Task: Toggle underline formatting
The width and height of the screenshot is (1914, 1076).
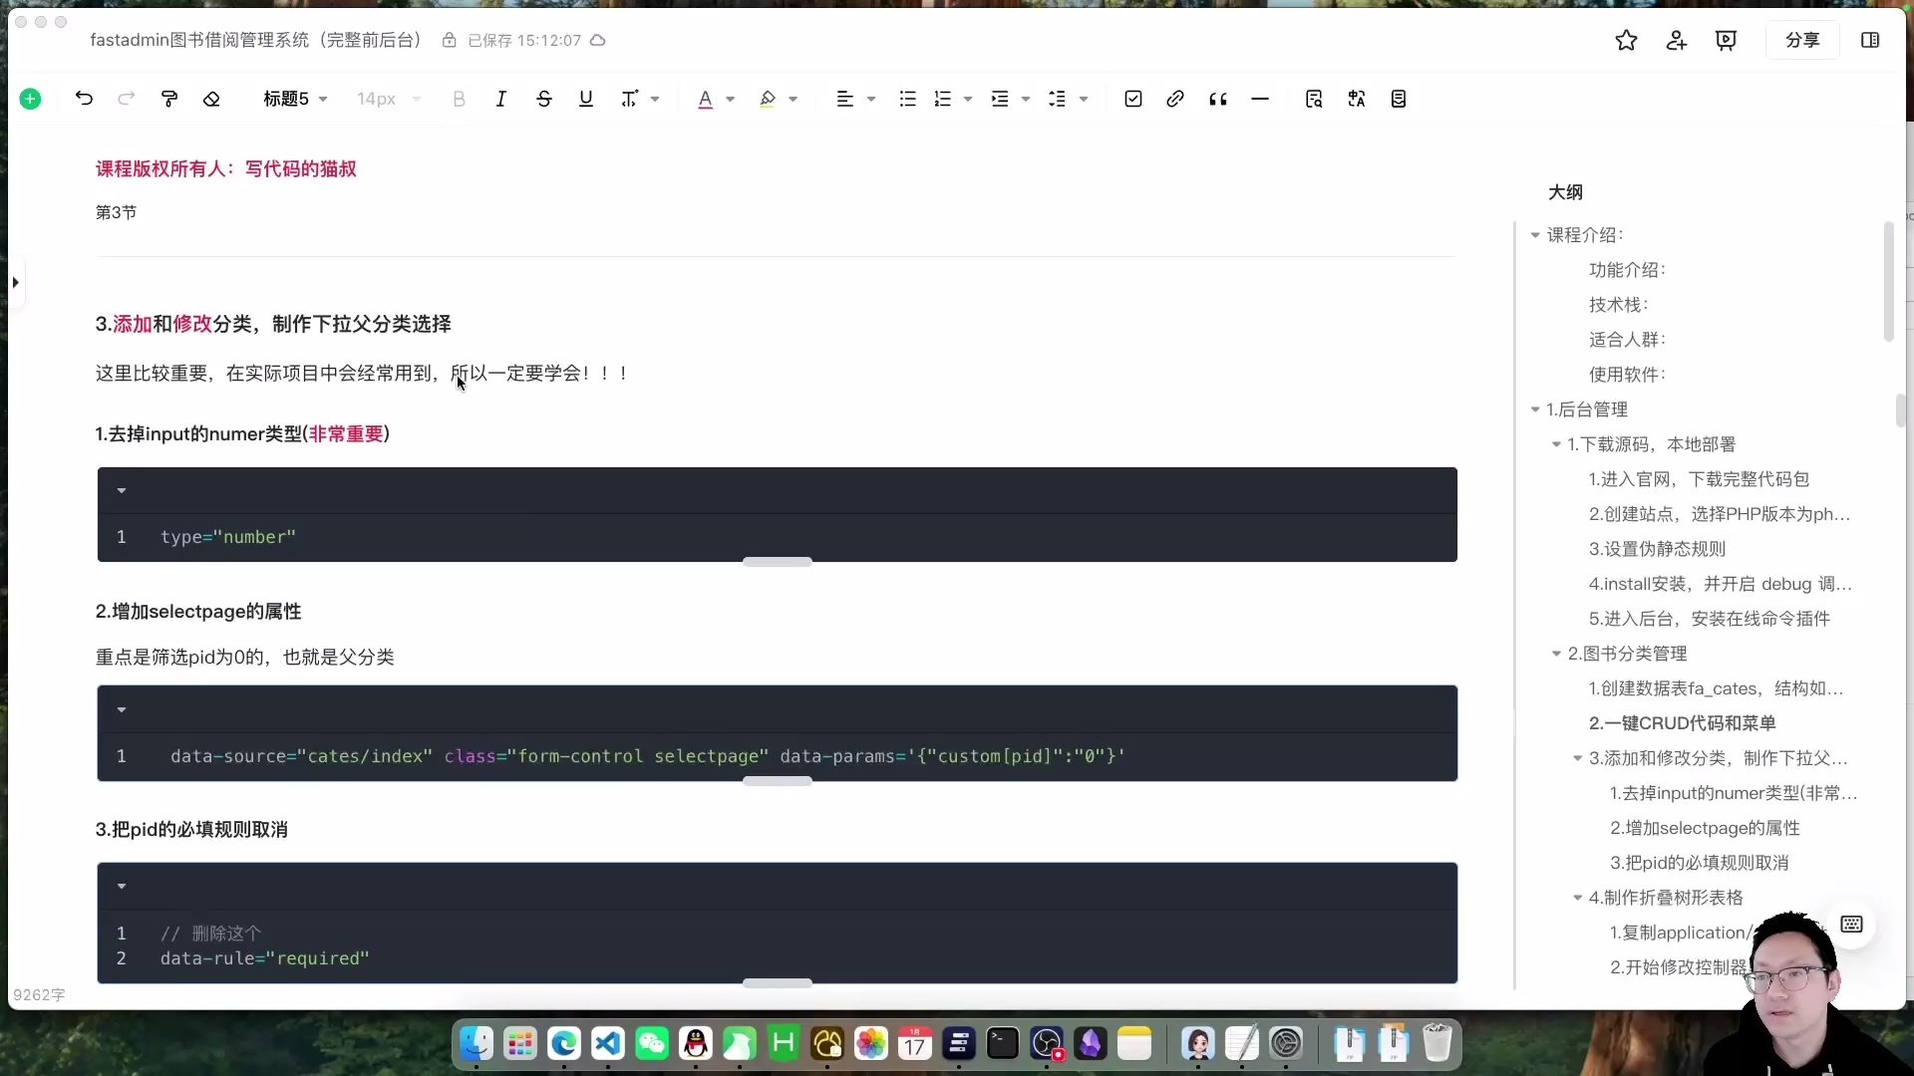Action: pyautogui.click(x=585, y=99)
